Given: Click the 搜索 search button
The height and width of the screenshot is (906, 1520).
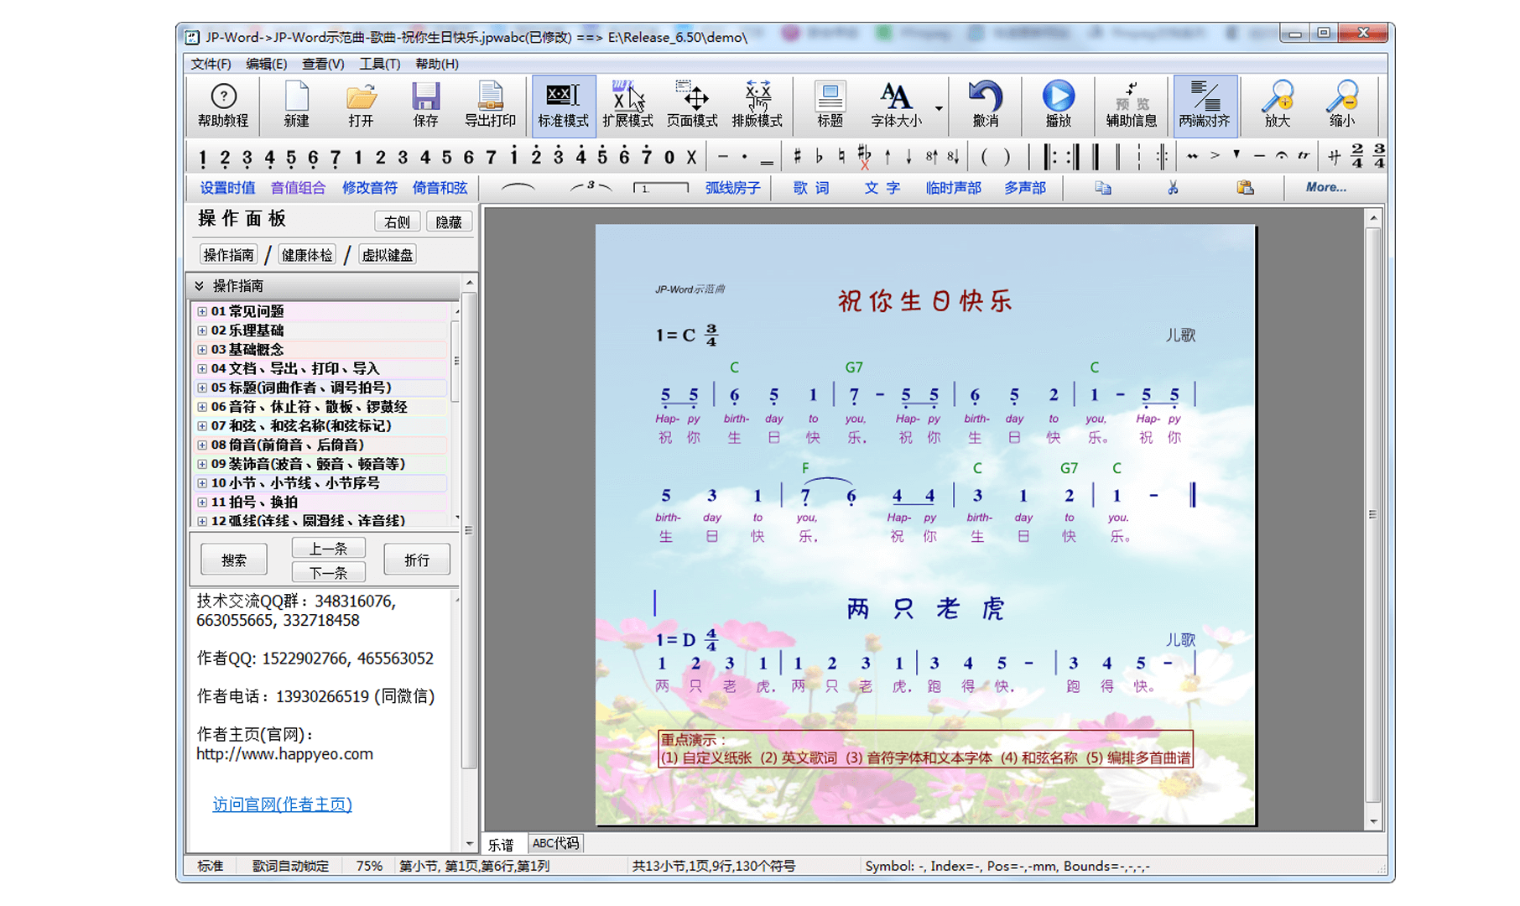Looking at the screenshot, I should pos(234,560).
